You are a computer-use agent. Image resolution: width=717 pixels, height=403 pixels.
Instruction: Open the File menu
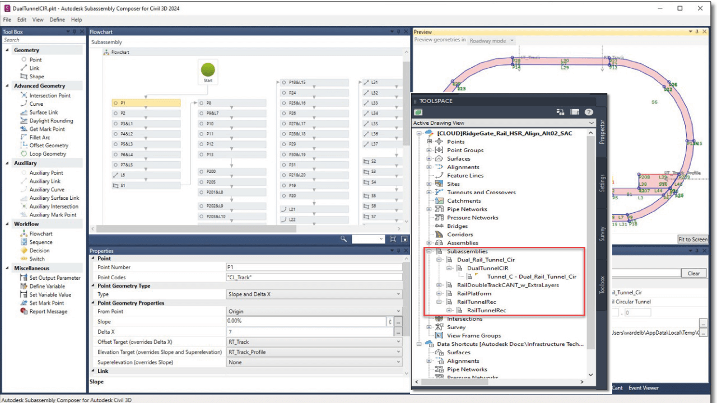click(x=7, y=20)
